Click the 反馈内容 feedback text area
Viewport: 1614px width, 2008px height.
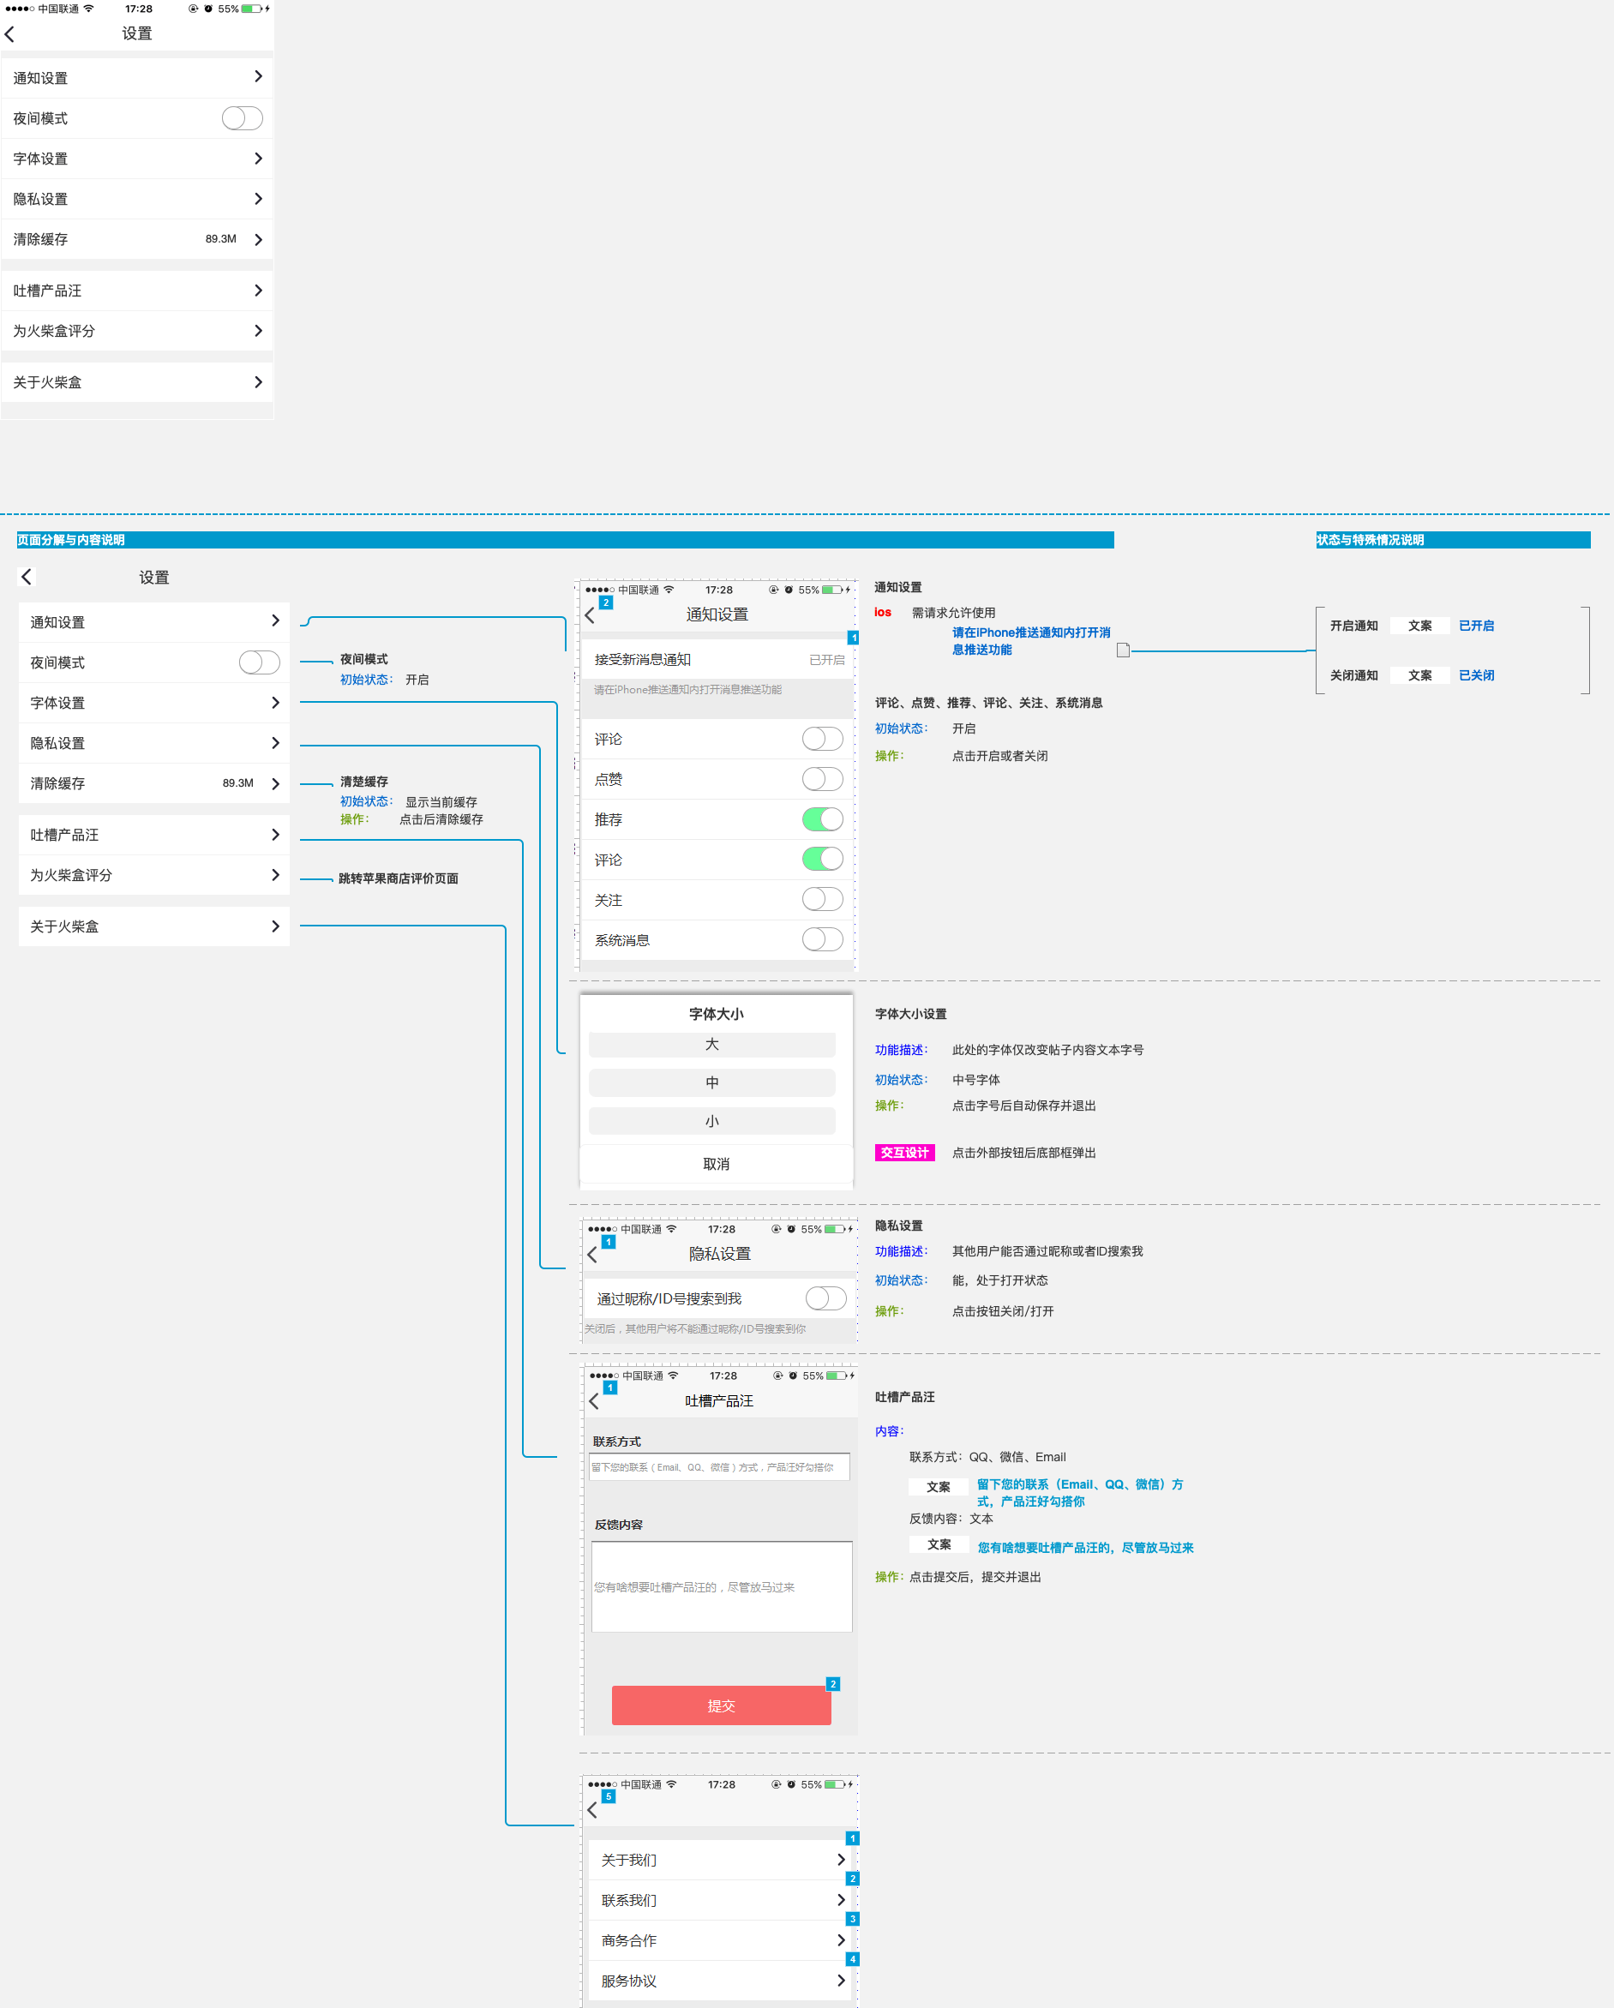click(722, 1586)
